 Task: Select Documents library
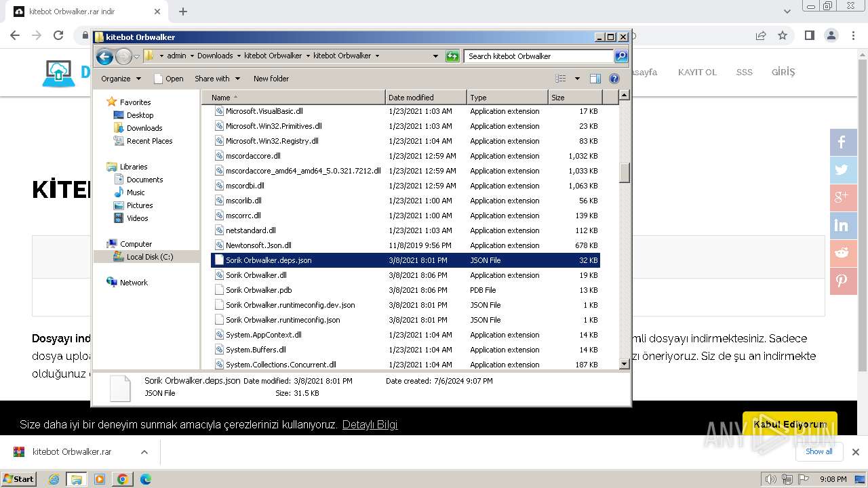click(144, 180)
